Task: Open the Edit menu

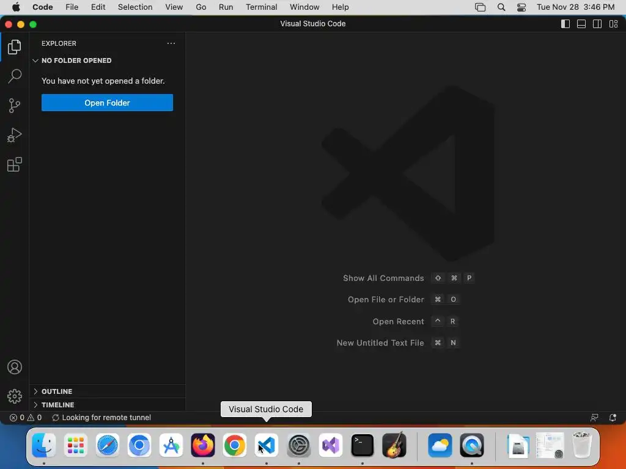Action: coord(98,7)
